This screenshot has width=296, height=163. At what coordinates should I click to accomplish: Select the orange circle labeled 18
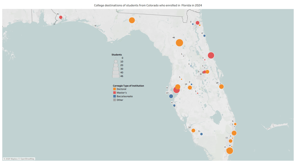[221, 87]
